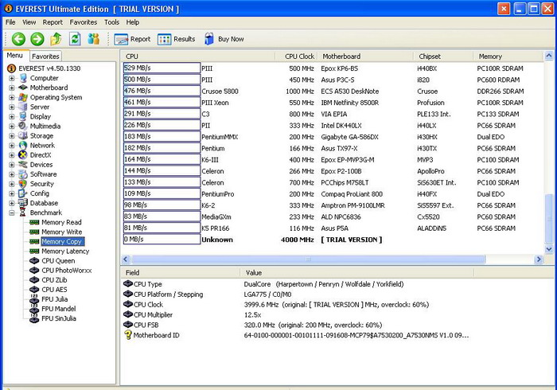Collapse the Benchmark tree node

12,213
